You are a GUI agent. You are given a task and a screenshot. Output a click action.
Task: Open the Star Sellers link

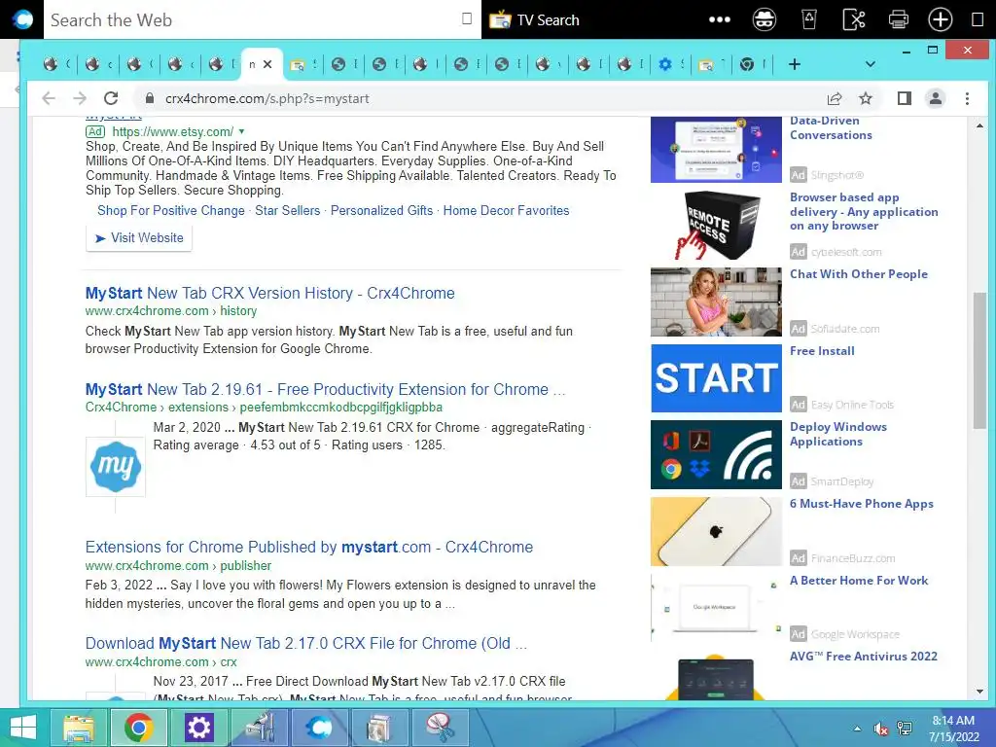pyautogui.click(x=287, y=210)
